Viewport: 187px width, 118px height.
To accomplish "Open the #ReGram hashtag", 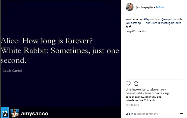I will 151,23.
